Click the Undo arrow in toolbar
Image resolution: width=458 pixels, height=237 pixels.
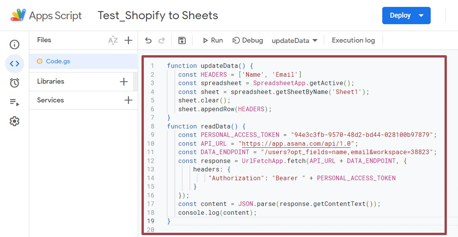[148, 41]
